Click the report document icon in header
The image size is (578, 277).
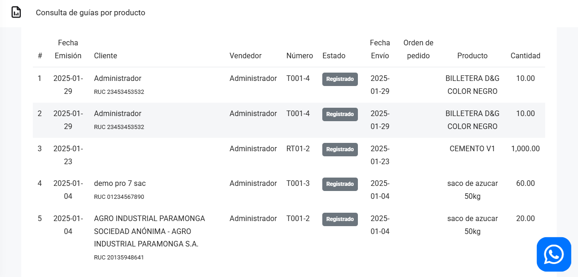pos(16,12)
